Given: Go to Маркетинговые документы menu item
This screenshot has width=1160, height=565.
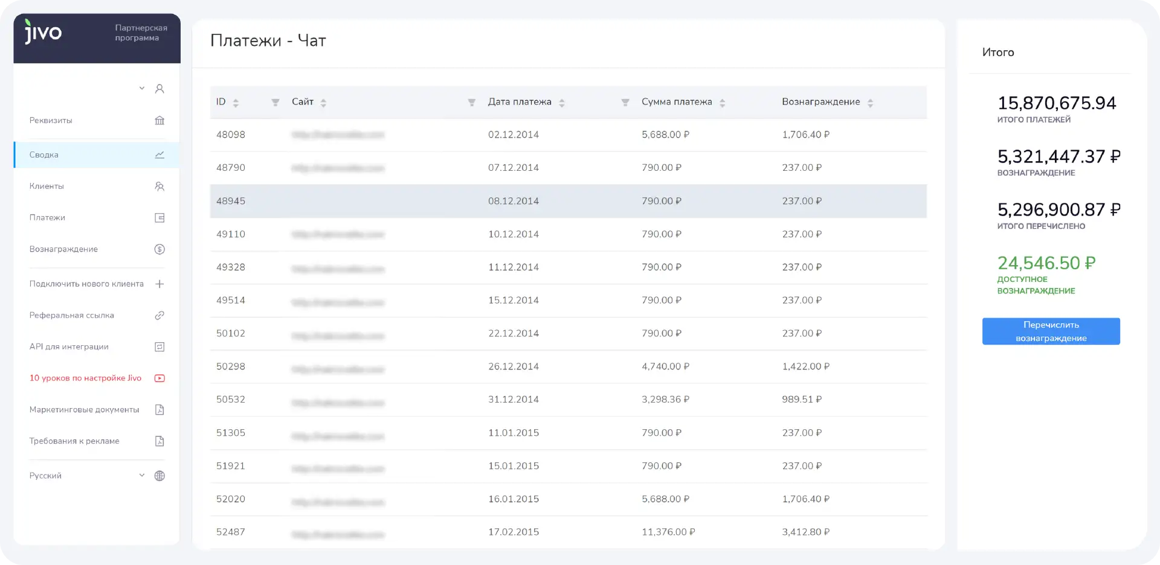Looking at the screenshot, I should pyautogui.click(x=84, y=410).
